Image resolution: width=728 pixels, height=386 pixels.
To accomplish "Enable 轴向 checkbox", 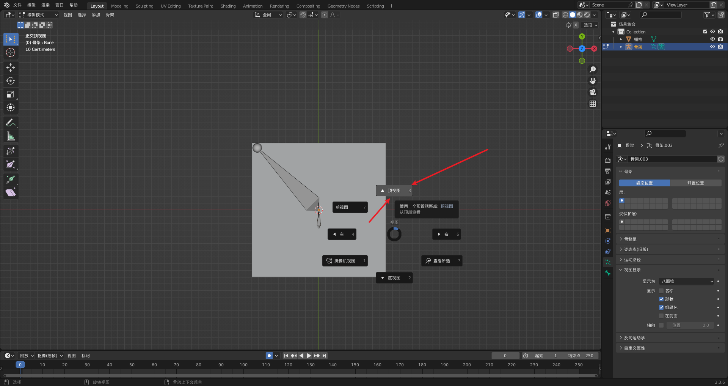I will (x=661, y=325).
